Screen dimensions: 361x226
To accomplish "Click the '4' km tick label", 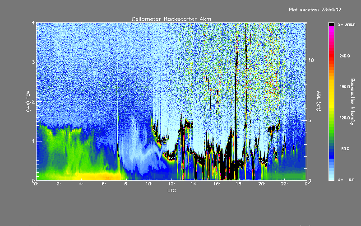I will [33, 23].
